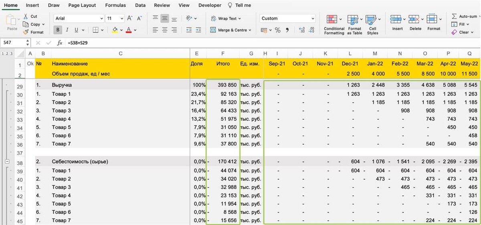This screenshot has height=225, width=481.
Task: Expand the Clear options arrow
Action: [472, 32]
